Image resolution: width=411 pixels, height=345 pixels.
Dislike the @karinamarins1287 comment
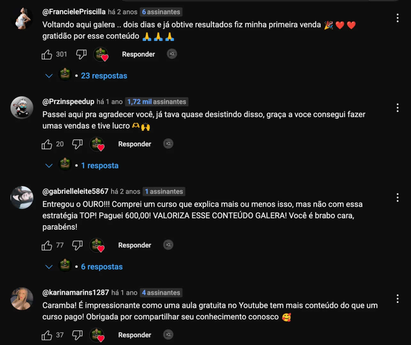(x=77, y=335)
